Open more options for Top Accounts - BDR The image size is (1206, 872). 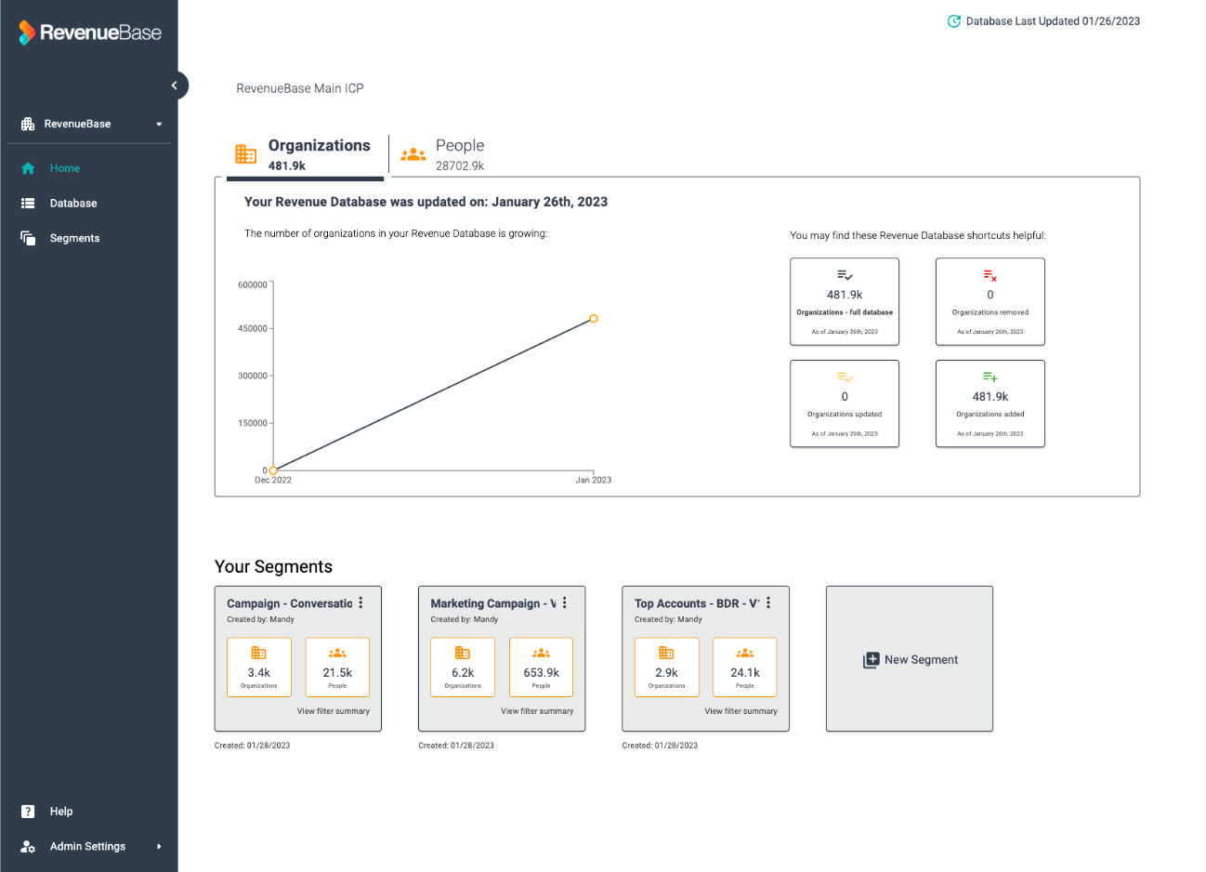[x=768, y=603]
